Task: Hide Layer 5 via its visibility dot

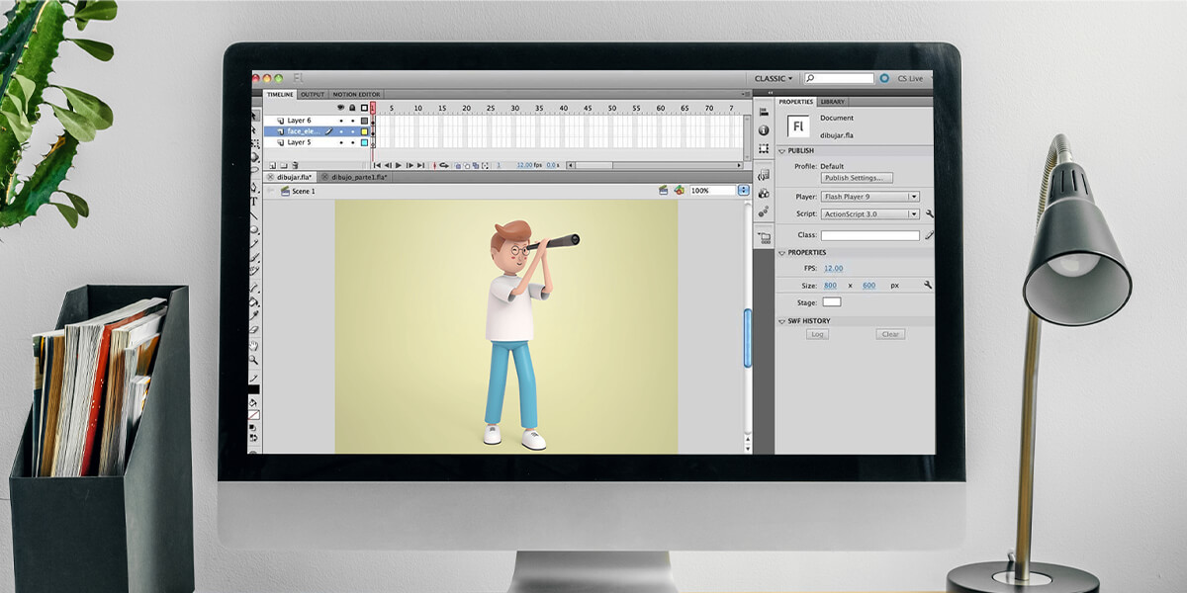Action: pos(341,142)
